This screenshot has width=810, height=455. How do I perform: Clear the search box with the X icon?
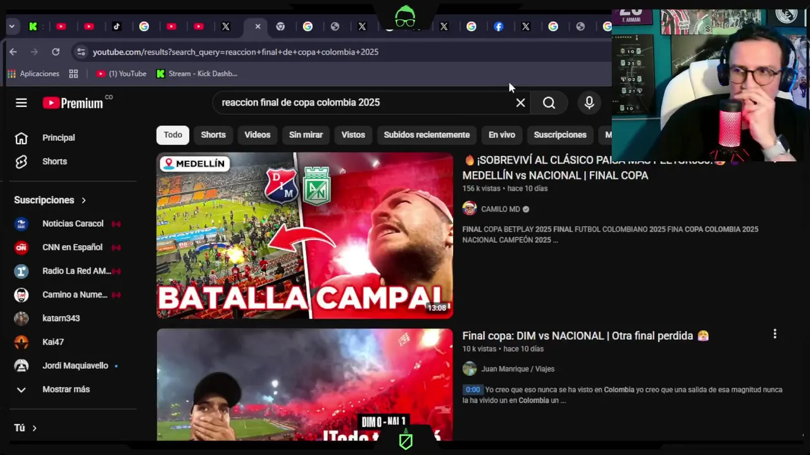pyautogui.click(x=520, y=102)
